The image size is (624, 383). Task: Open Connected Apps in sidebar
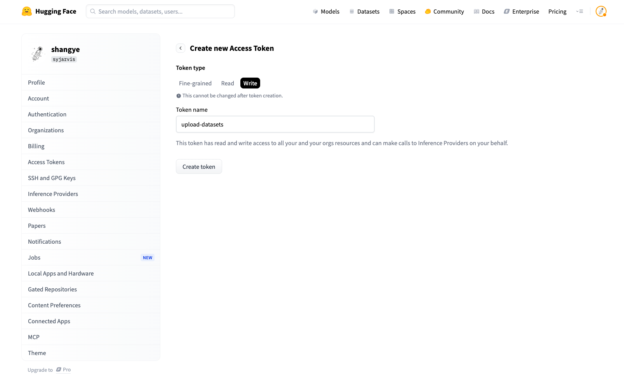91,321
